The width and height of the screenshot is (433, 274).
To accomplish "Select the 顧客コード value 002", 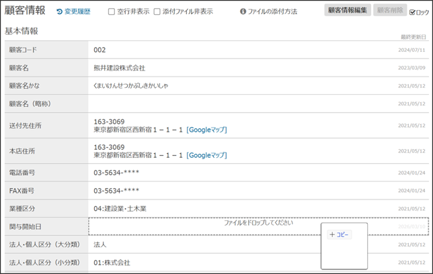I will pos(100,50).
